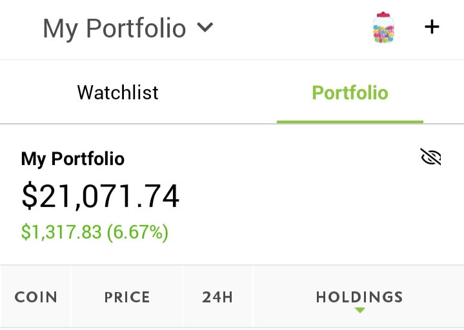Tap the $1,317.83 green gain amount
Viewport: 464px width, 330px height.
pyautogui.click(x=61, y=231)
